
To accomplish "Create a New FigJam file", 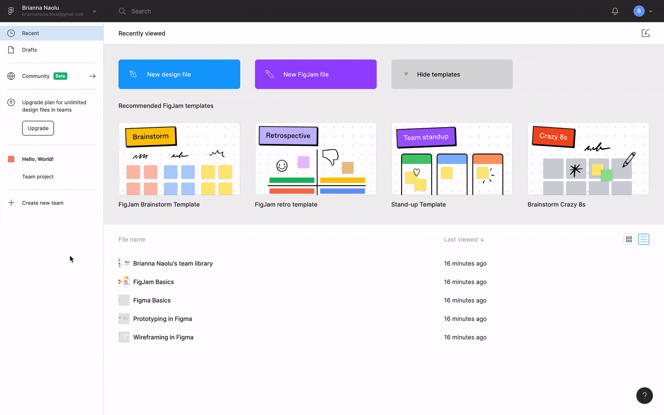I will point(315,74).
